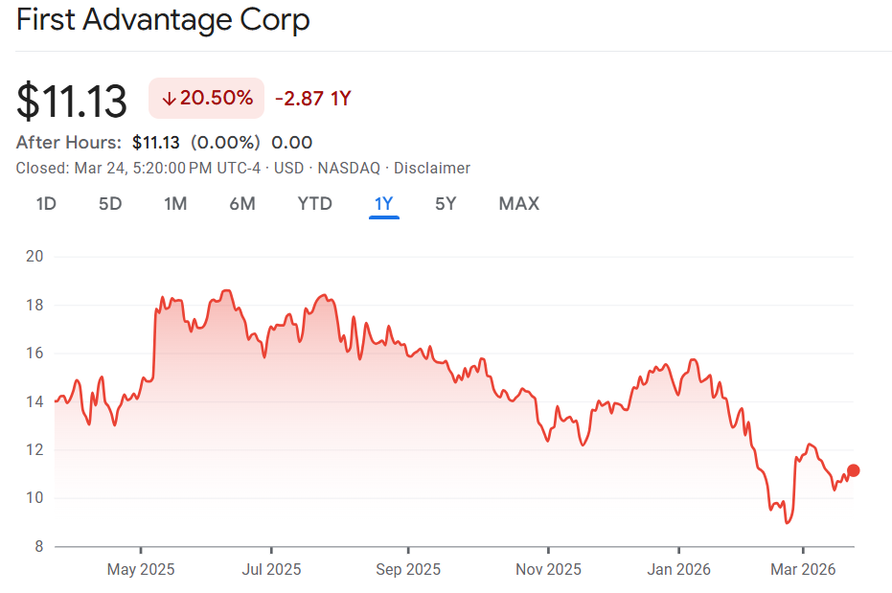Choose the YTD time range
892x593 pixels.
(314, 203)
